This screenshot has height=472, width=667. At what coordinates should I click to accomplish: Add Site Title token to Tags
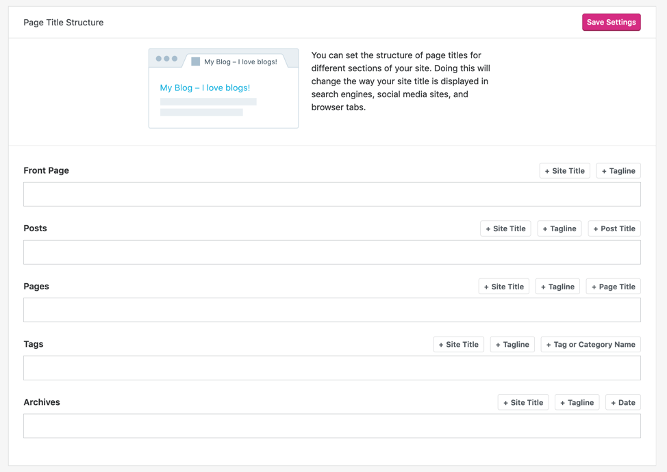click(x=458, y=345)
